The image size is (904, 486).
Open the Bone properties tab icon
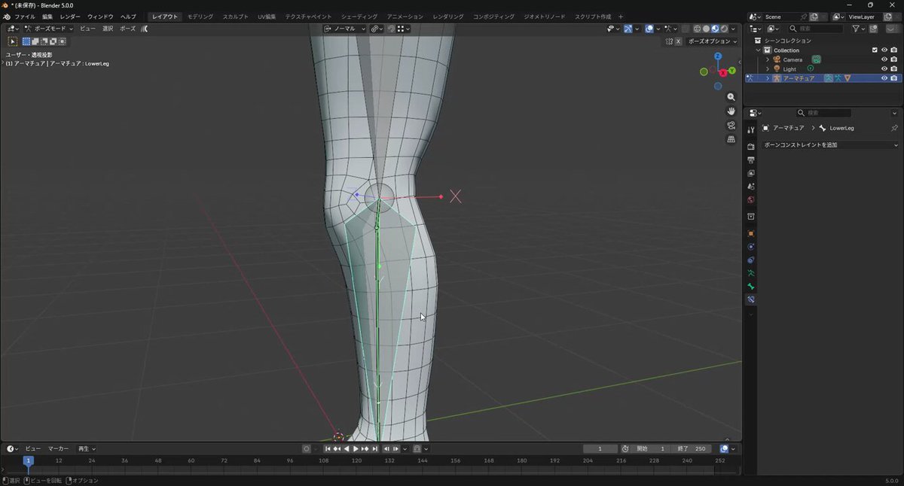click(750, 287)
